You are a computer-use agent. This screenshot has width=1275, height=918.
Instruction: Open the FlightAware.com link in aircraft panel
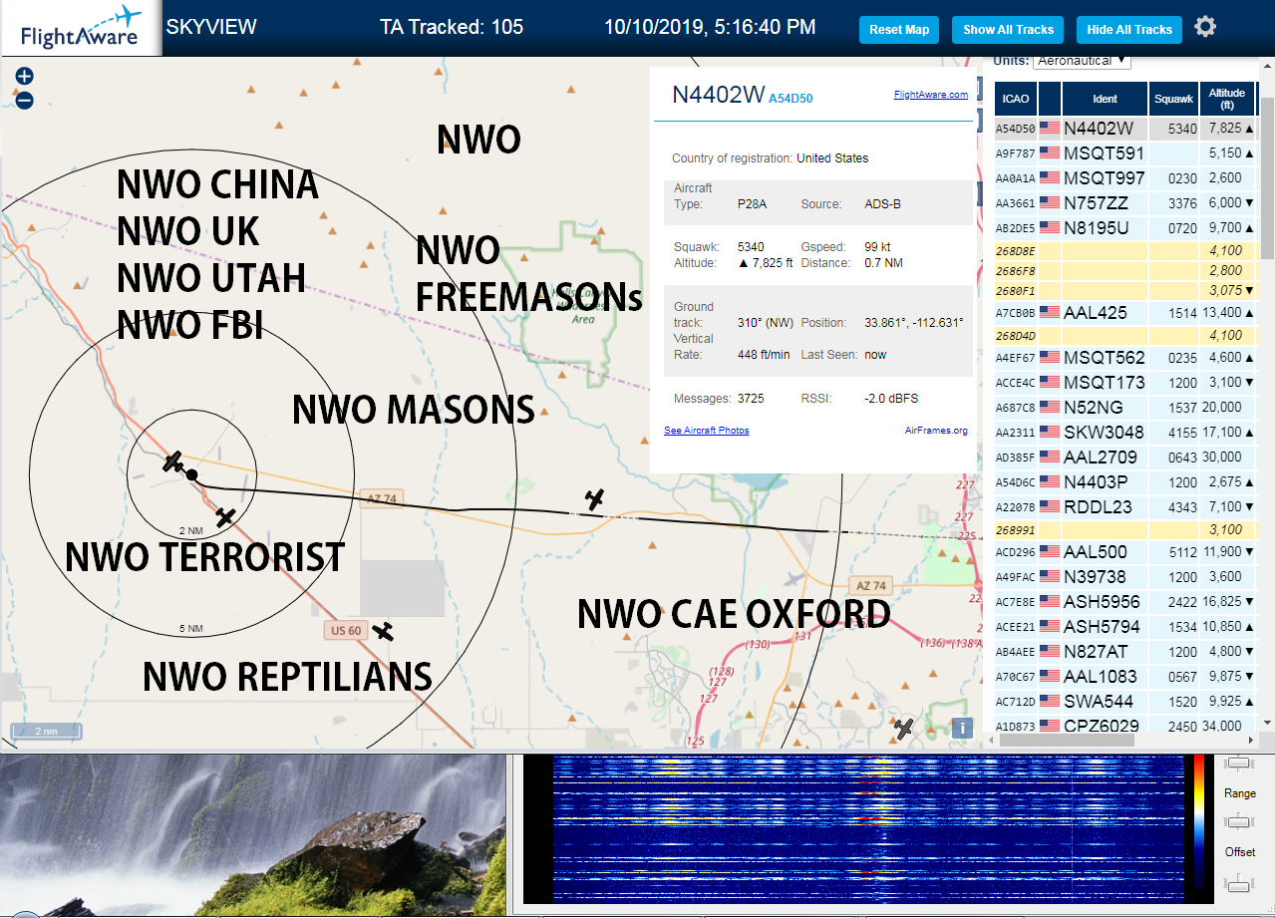(931, 95)
